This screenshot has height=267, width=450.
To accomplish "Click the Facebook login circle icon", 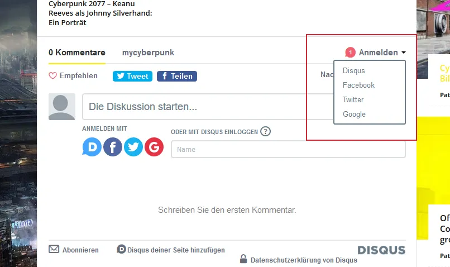I will pos(113,147).
